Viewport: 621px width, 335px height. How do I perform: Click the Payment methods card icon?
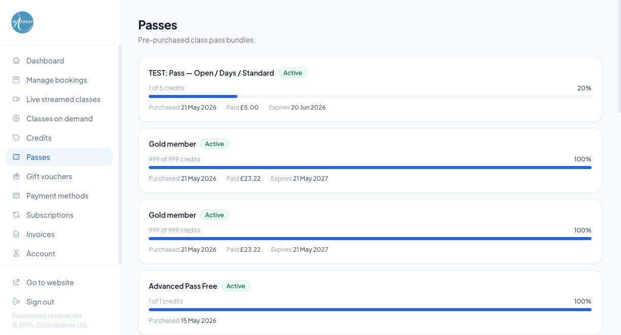pyautogui.click(x=16, y=195)
